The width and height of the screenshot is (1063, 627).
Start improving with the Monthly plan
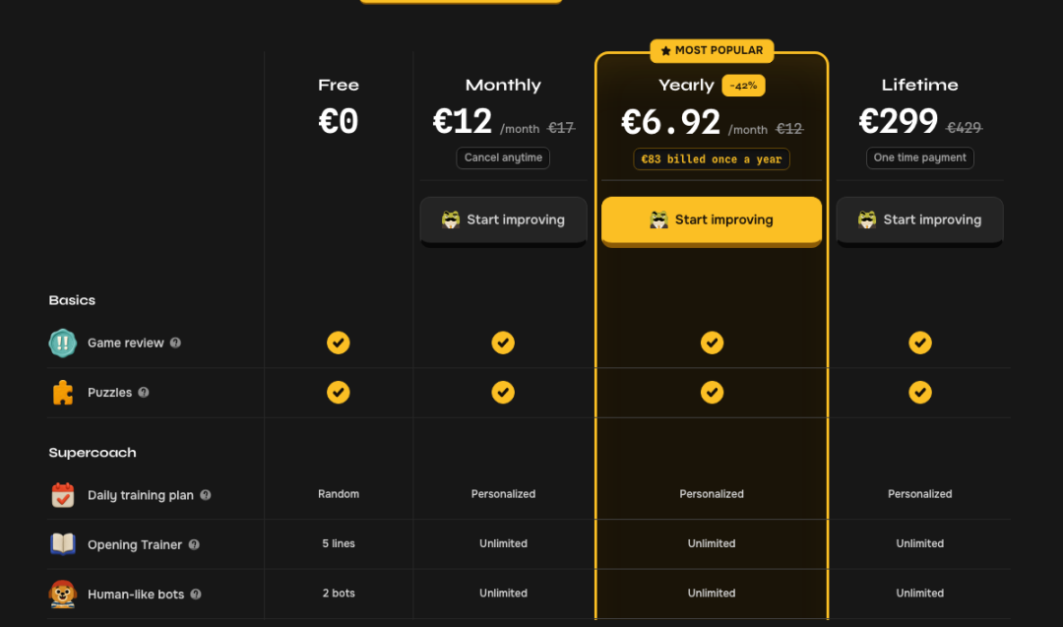coord(503,220)
